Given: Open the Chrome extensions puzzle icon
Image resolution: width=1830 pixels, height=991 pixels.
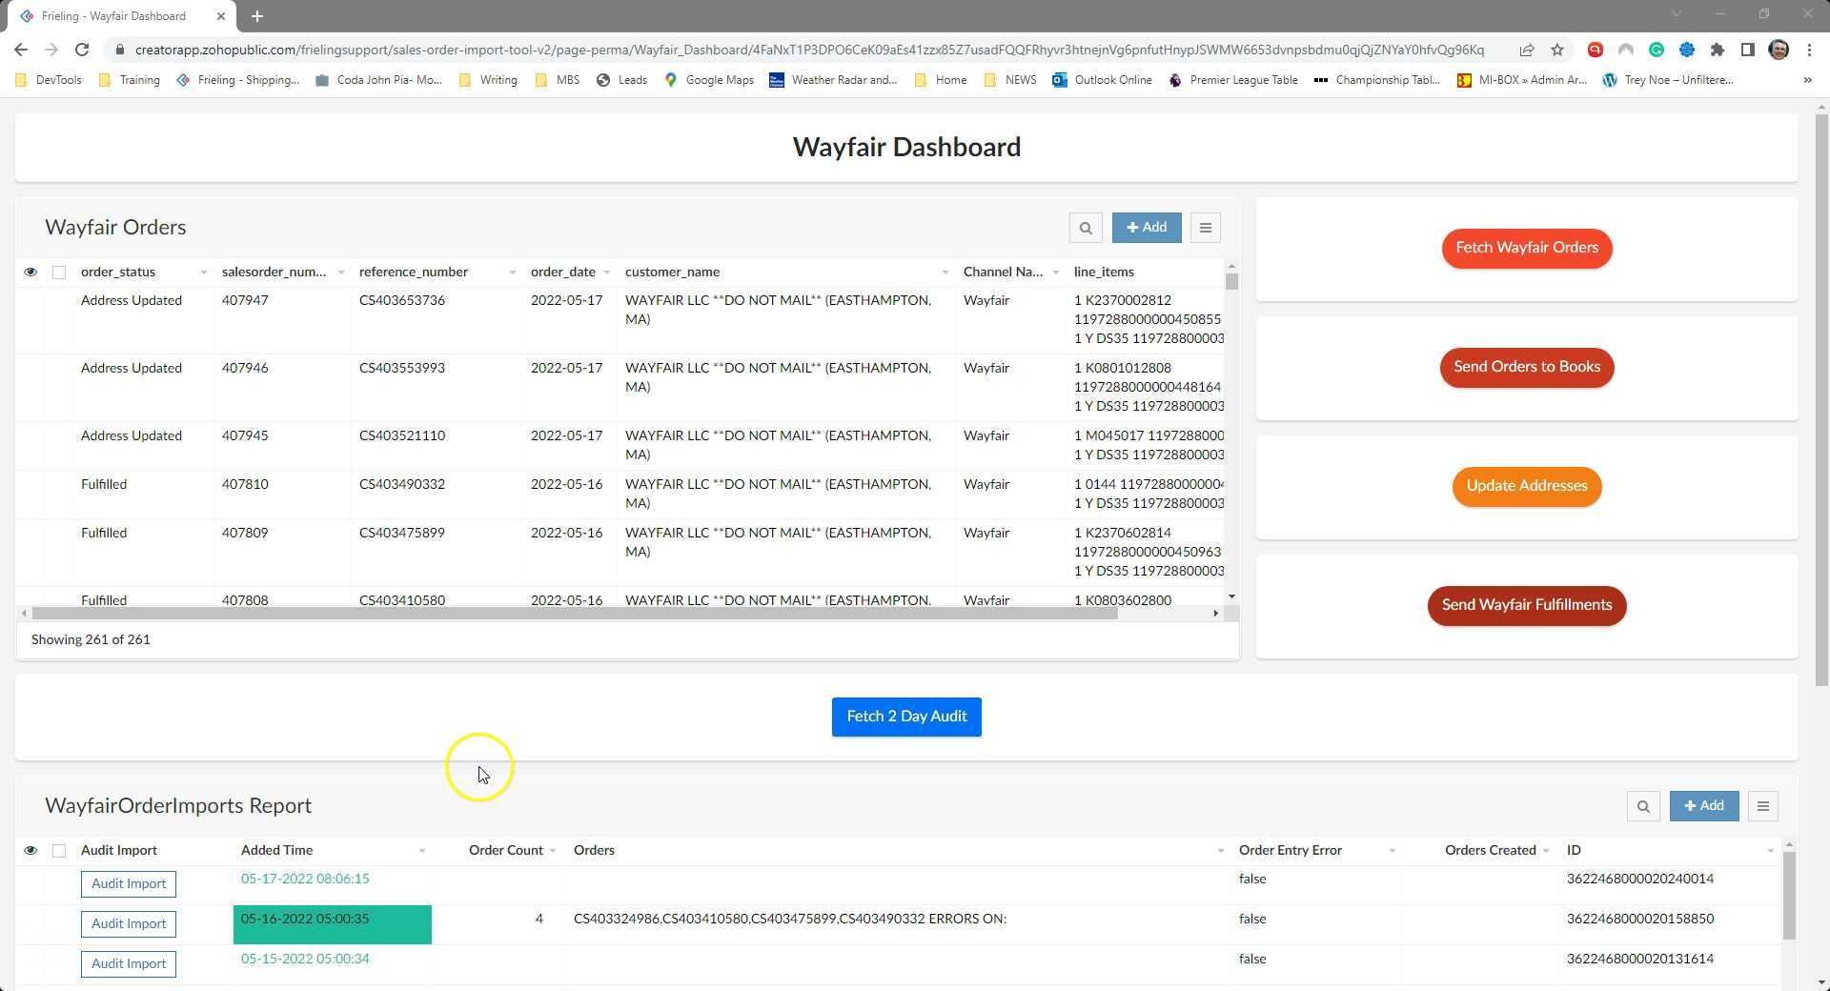Looking at the screenshot, I should tap(1718, 50).
